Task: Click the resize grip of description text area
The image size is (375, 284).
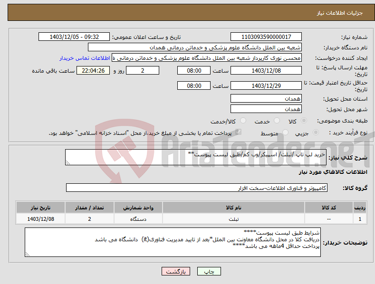Action: [x=68, y=162]
